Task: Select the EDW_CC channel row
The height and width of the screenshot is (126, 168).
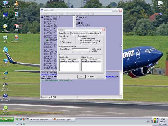Action: tap(50, 52)
